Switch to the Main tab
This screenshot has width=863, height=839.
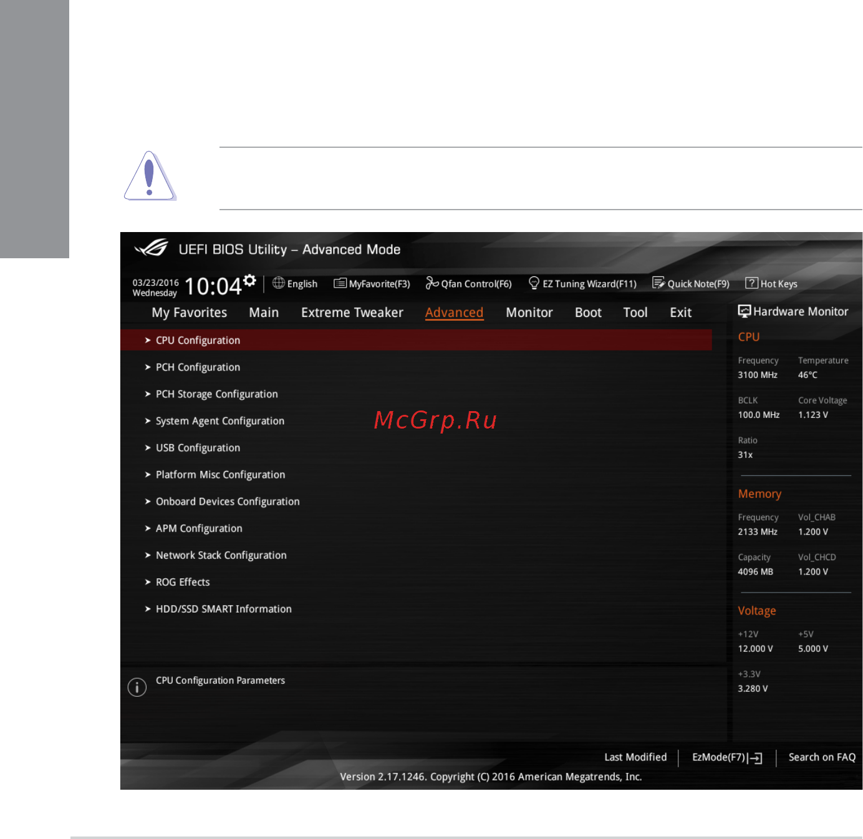[264, 313]
